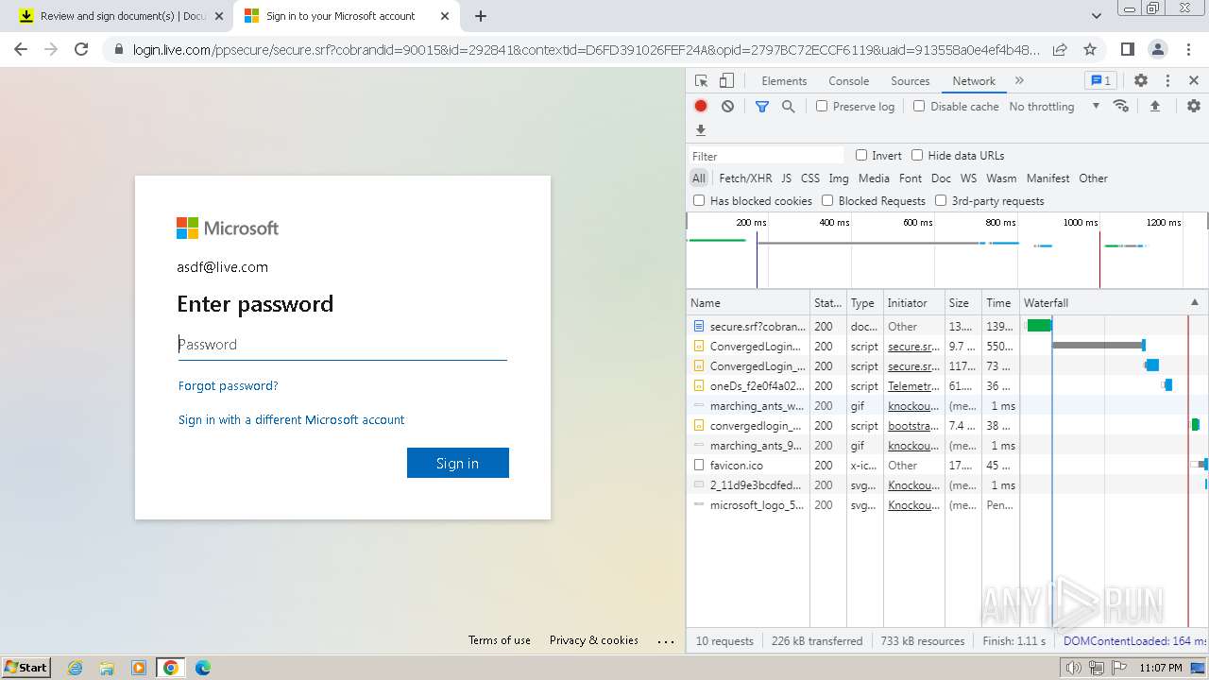1209x680 pixels.
Task: Open the Windows Start button
Action: pos(26,668)
